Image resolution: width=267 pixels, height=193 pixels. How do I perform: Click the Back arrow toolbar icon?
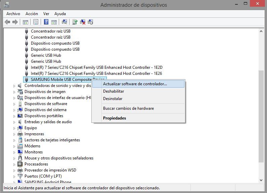7,22
